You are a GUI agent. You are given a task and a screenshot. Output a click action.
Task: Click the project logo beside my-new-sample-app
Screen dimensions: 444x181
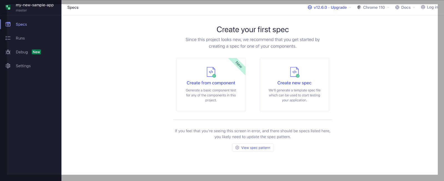(x=8, y=7)
